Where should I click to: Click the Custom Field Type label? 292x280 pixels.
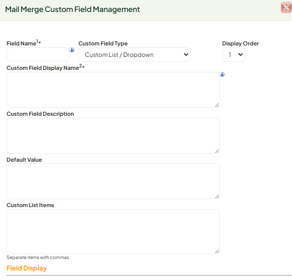(x=103, y=43)
